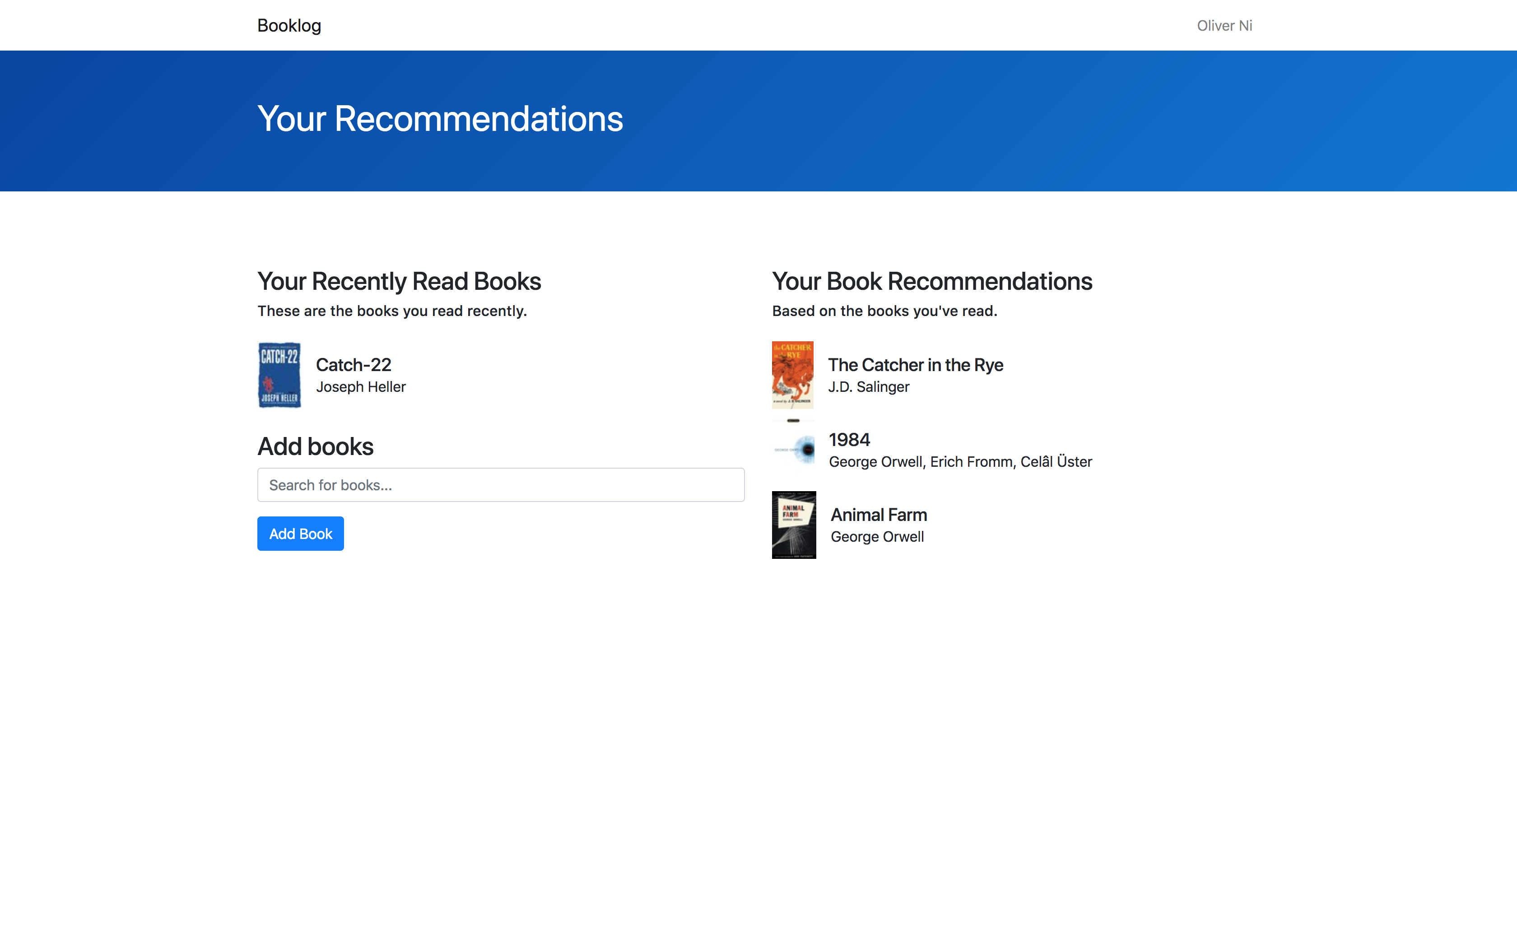This screenshot has width=1517, height=948.
Task: Click The Catcher in the Rye cover
Action: point(792,375)
